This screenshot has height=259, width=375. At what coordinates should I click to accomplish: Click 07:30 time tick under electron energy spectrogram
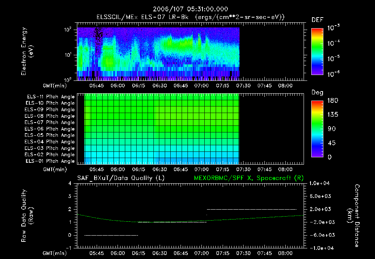pos(244,86)
